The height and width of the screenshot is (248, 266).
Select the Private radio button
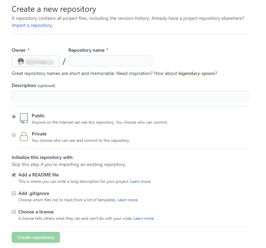pos(14,135)
